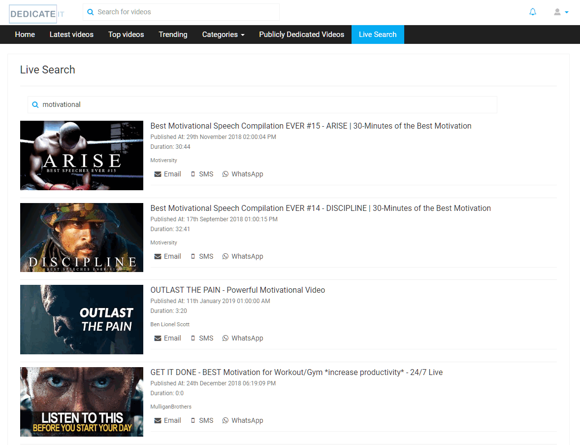Share ARISE video via WhatsApp
This screenshot has height=445, width=580.
243,174
